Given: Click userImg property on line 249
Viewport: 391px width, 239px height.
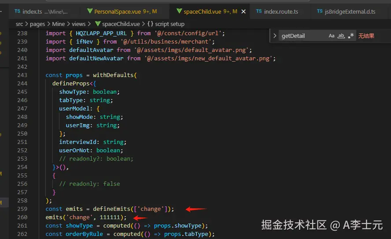Looking at the screenshot, I should (77, 125).
